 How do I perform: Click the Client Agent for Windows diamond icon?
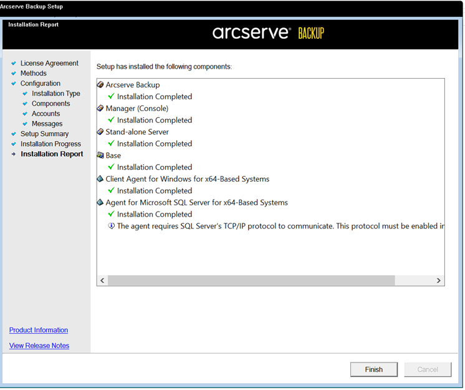tap(100, 179)
